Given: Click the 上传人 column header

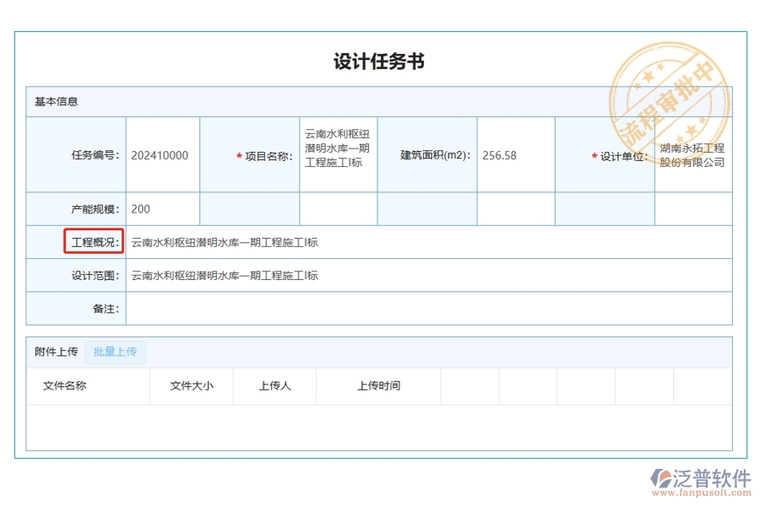Looking at the screenshot, I should [x=274, y=385].
